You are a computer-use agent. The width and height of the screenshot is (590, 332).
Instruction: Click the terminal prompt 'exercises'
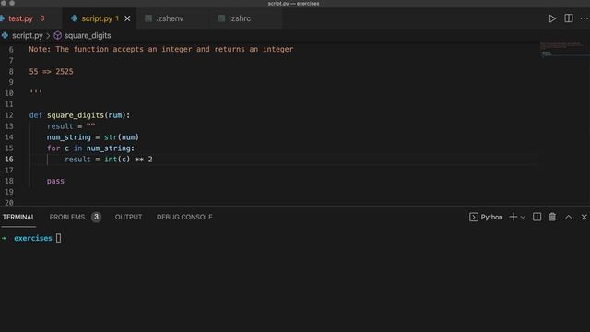33,238
